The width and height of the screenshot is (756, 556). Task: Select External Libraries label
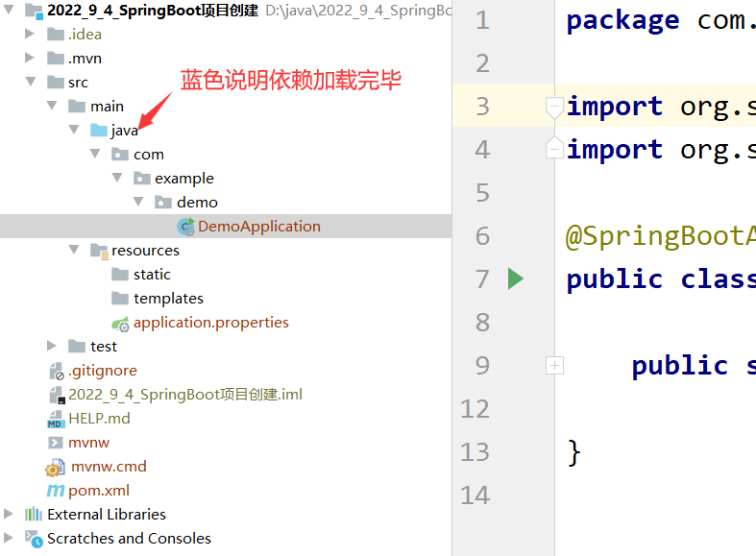(107, 514)
